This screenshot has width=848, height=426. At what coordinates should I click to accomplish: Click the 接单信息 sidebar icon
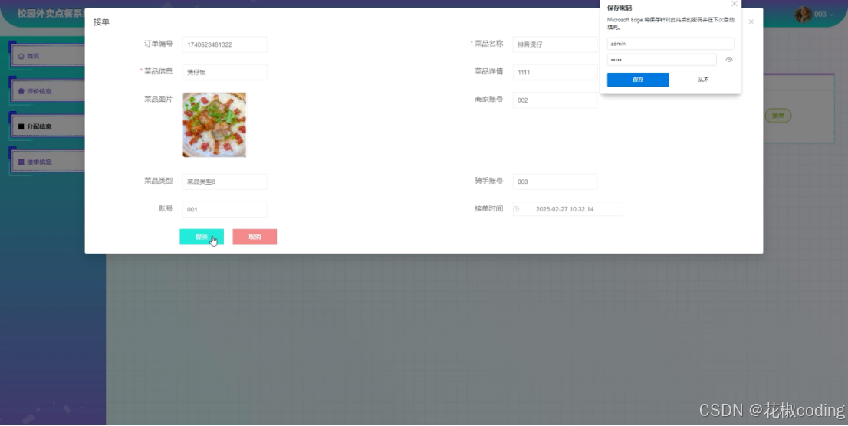(21, 162)
